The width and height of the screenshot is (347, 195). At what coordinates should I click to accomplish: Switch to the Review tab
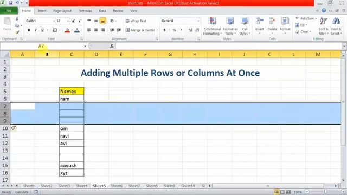(x=118, y=11)
